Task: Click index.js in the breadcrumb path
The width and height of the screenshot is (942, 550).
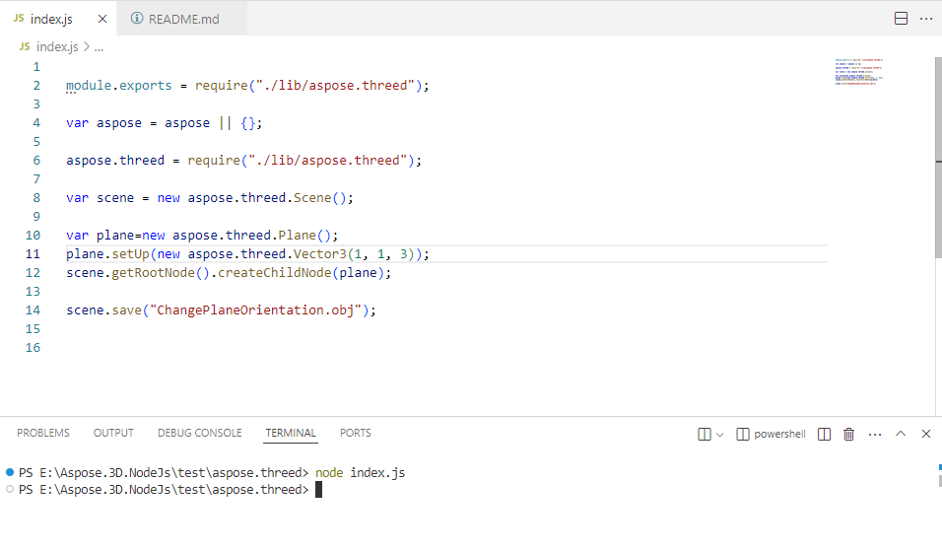Action: point(56,46)
